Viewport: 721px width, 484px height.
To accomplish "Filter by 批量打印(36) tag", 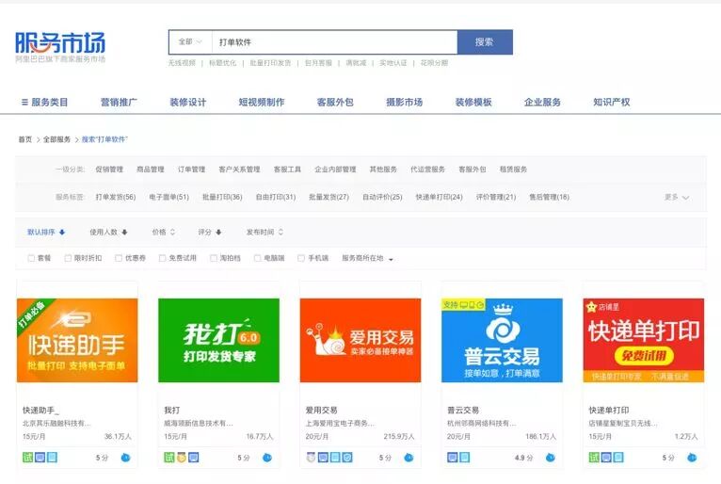I will point(222,197).
